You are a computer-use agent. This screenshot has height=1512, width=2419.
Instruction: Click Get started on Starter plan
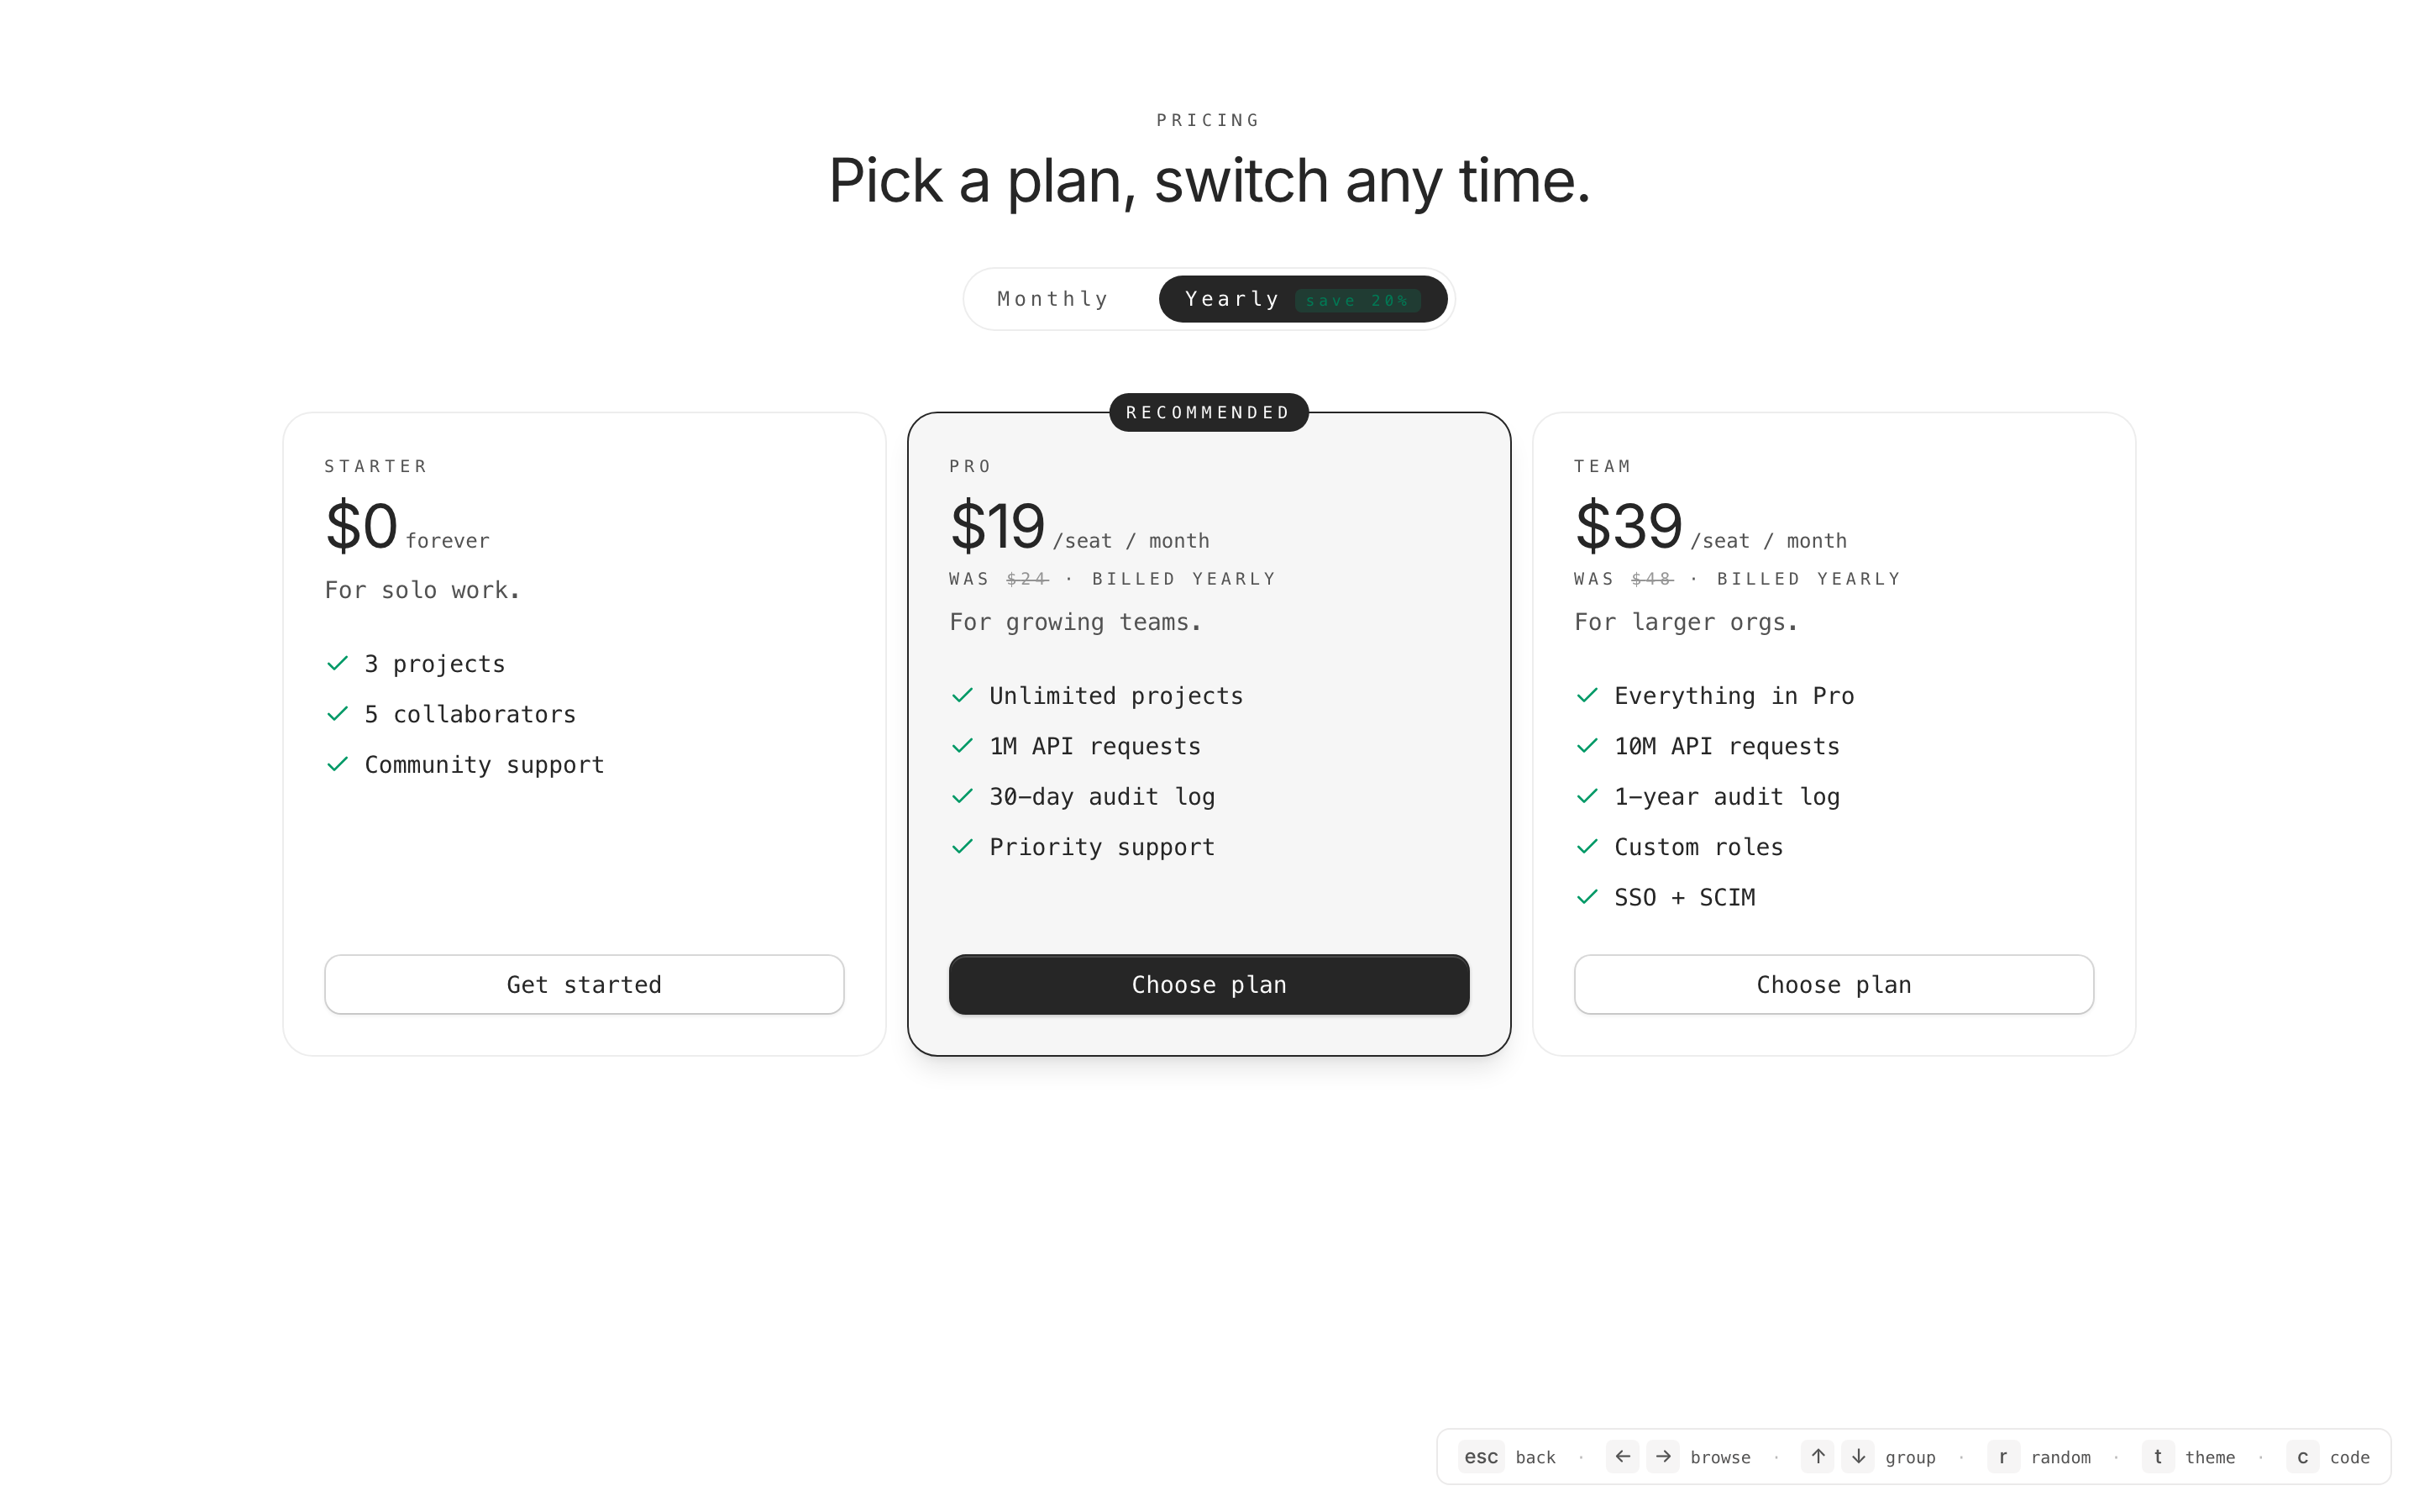coord(584,984)
